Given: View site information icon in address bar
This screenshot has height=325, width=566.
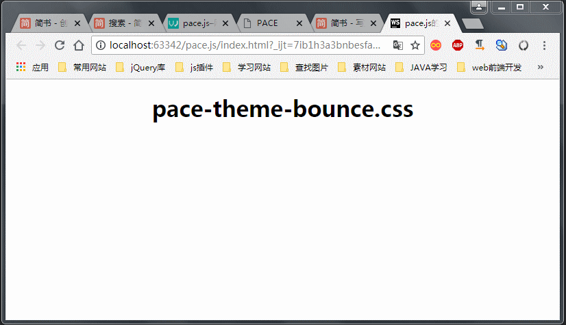Looking at the screenshot, I should (x=101, y=45).
